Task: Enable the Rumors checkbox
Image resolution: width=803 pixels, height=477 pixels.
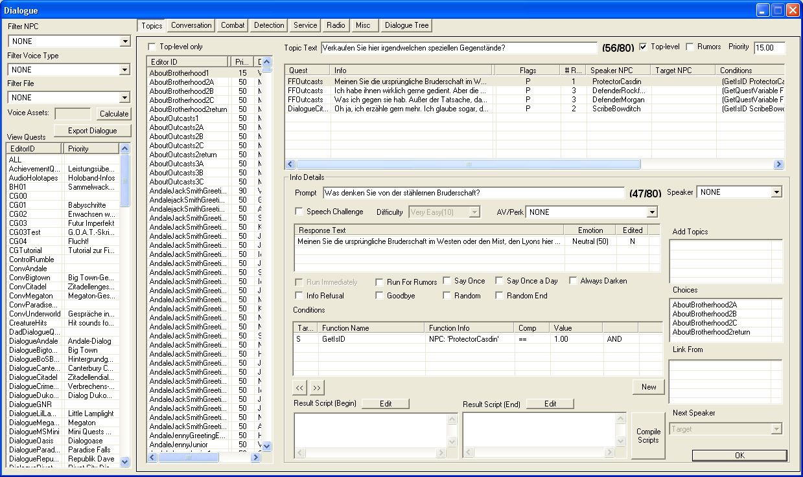Action: tap(690, 47)
